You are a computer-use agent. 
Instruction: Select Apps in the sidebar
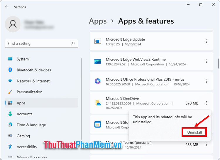coord(41,103)
